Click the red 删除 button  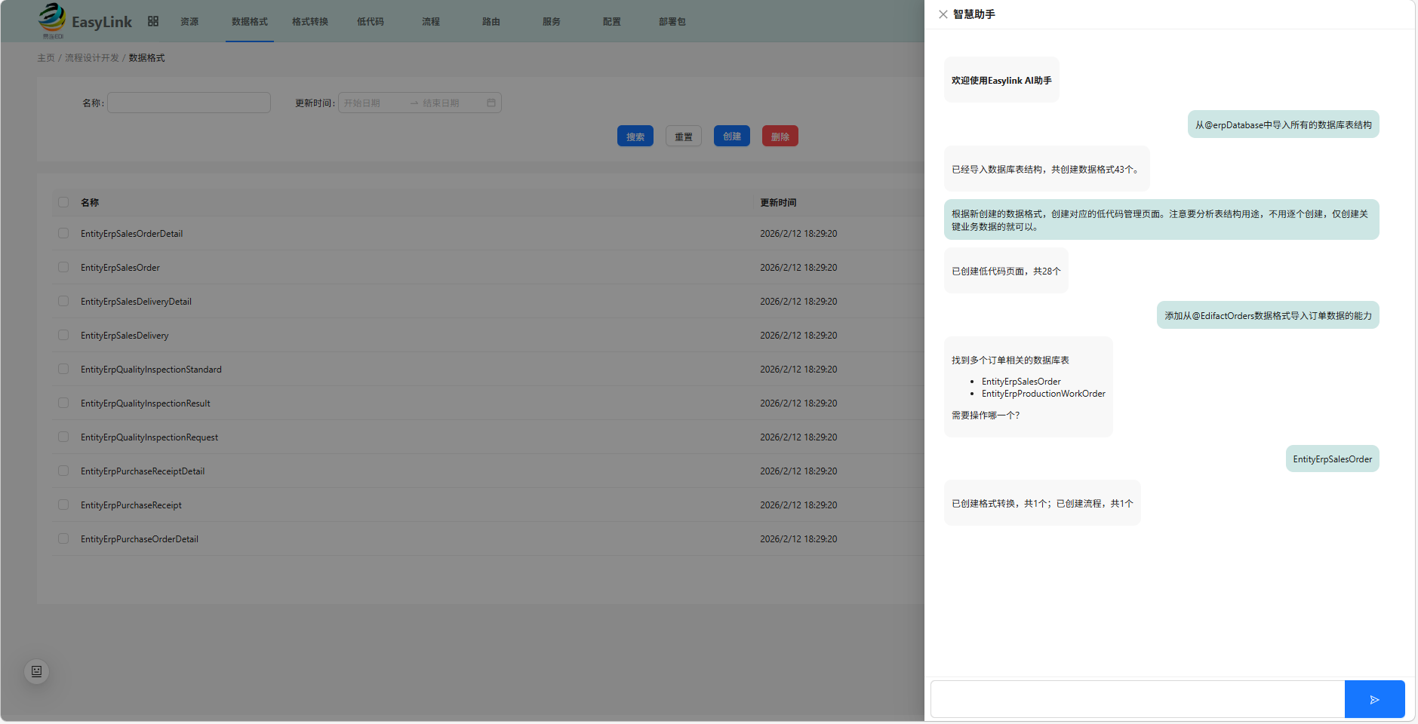point(780,137)
